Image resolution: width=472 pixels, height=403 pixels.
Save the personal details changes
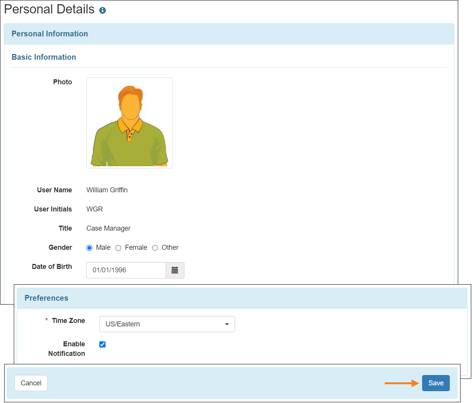[436, 383]
